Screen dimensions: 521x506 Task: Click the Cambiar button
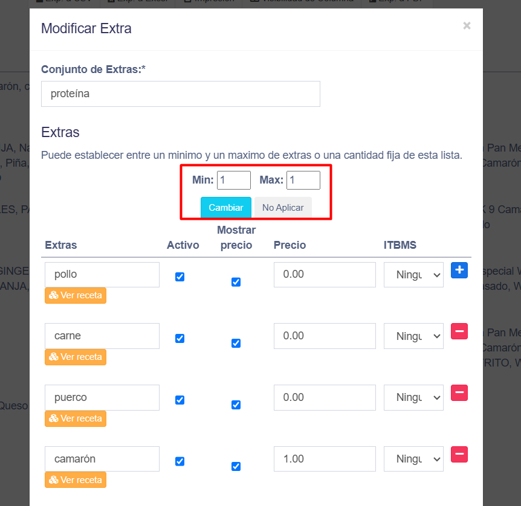[x=226, y=208]
